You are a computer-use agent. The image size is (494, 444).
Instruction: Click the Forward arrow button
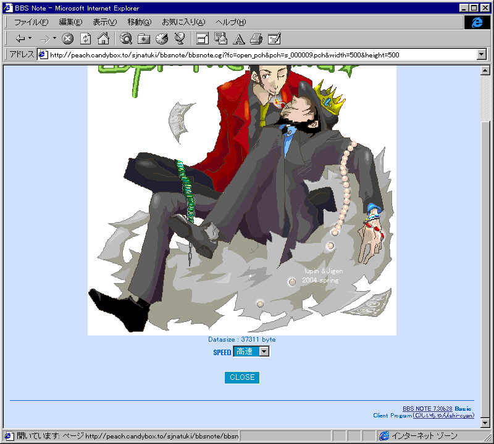click(x=44, y=39)
